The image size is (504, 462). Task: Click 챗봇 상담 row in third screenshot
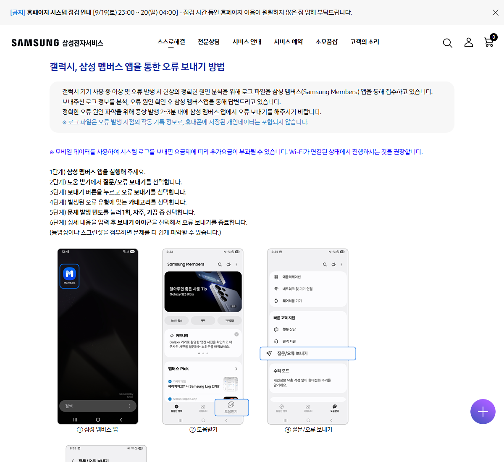click(308, 330)
